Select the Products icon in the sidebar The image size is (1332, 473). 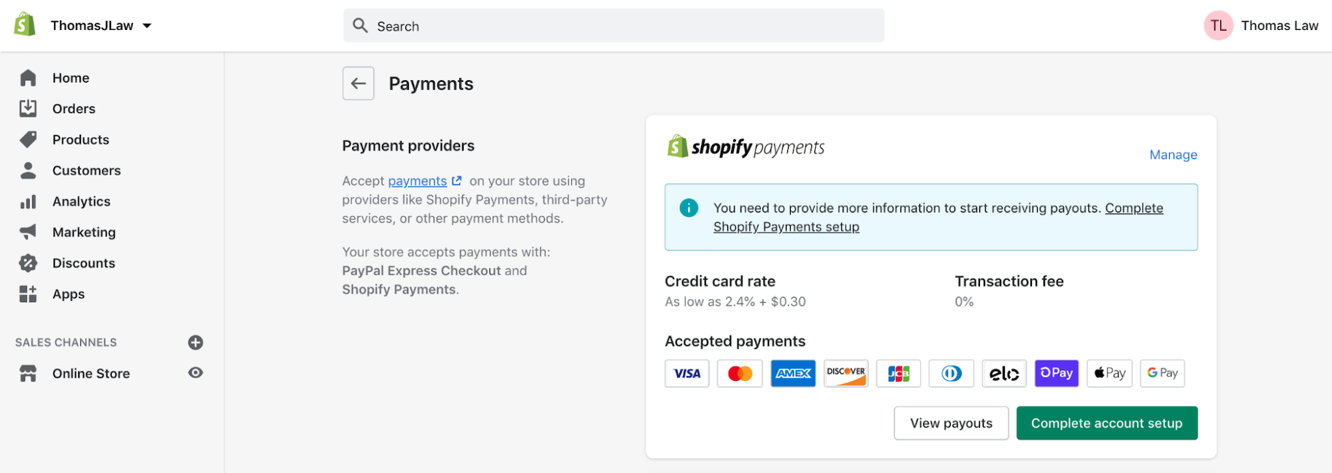28,139
